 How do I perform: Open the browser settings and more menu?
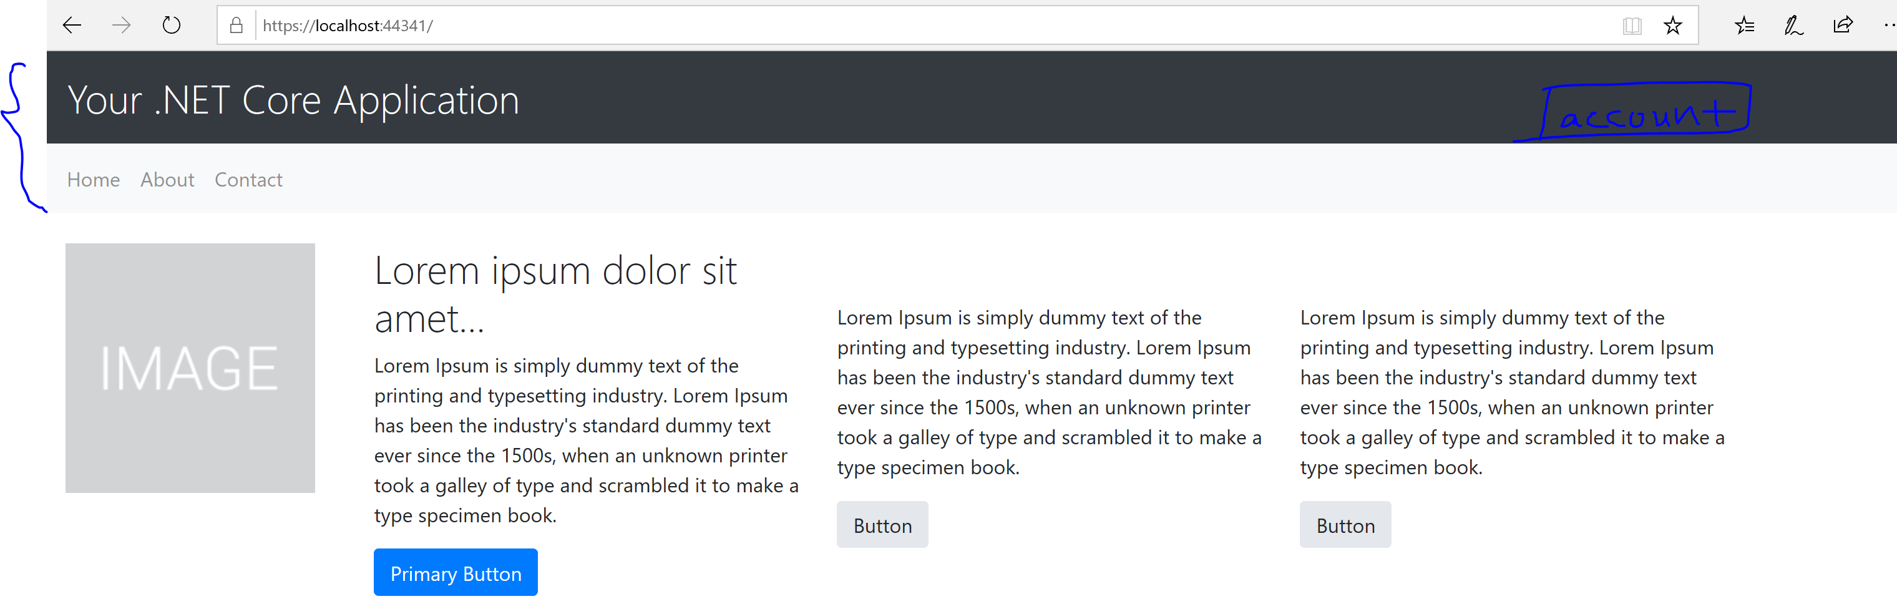coord(1889,26)
